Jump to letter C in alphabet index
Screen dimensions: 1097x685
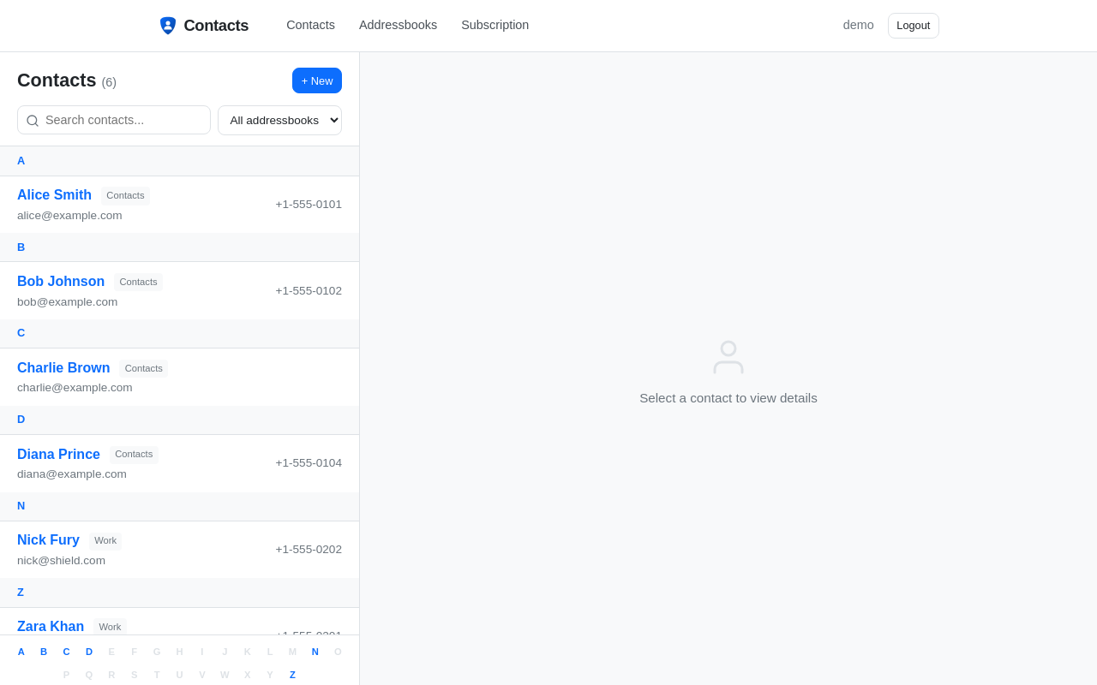pos(66,652)
